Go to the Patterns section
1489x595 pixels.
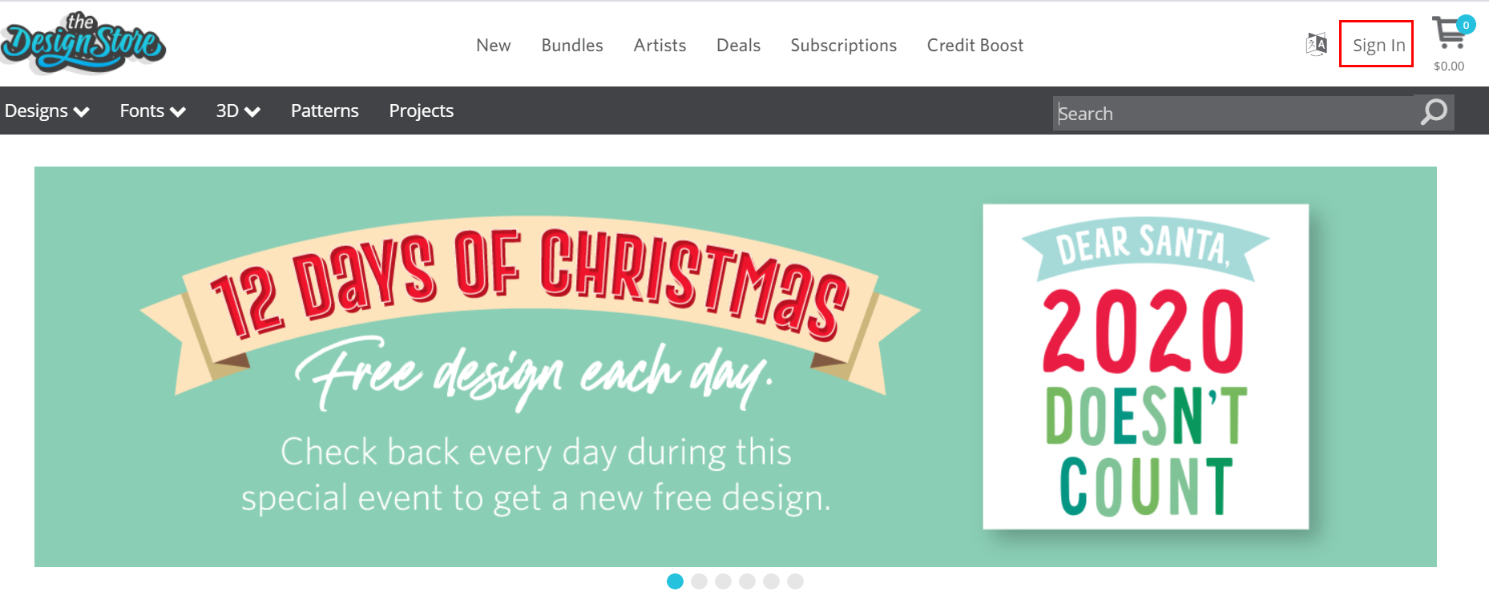[x=325, y=111]
